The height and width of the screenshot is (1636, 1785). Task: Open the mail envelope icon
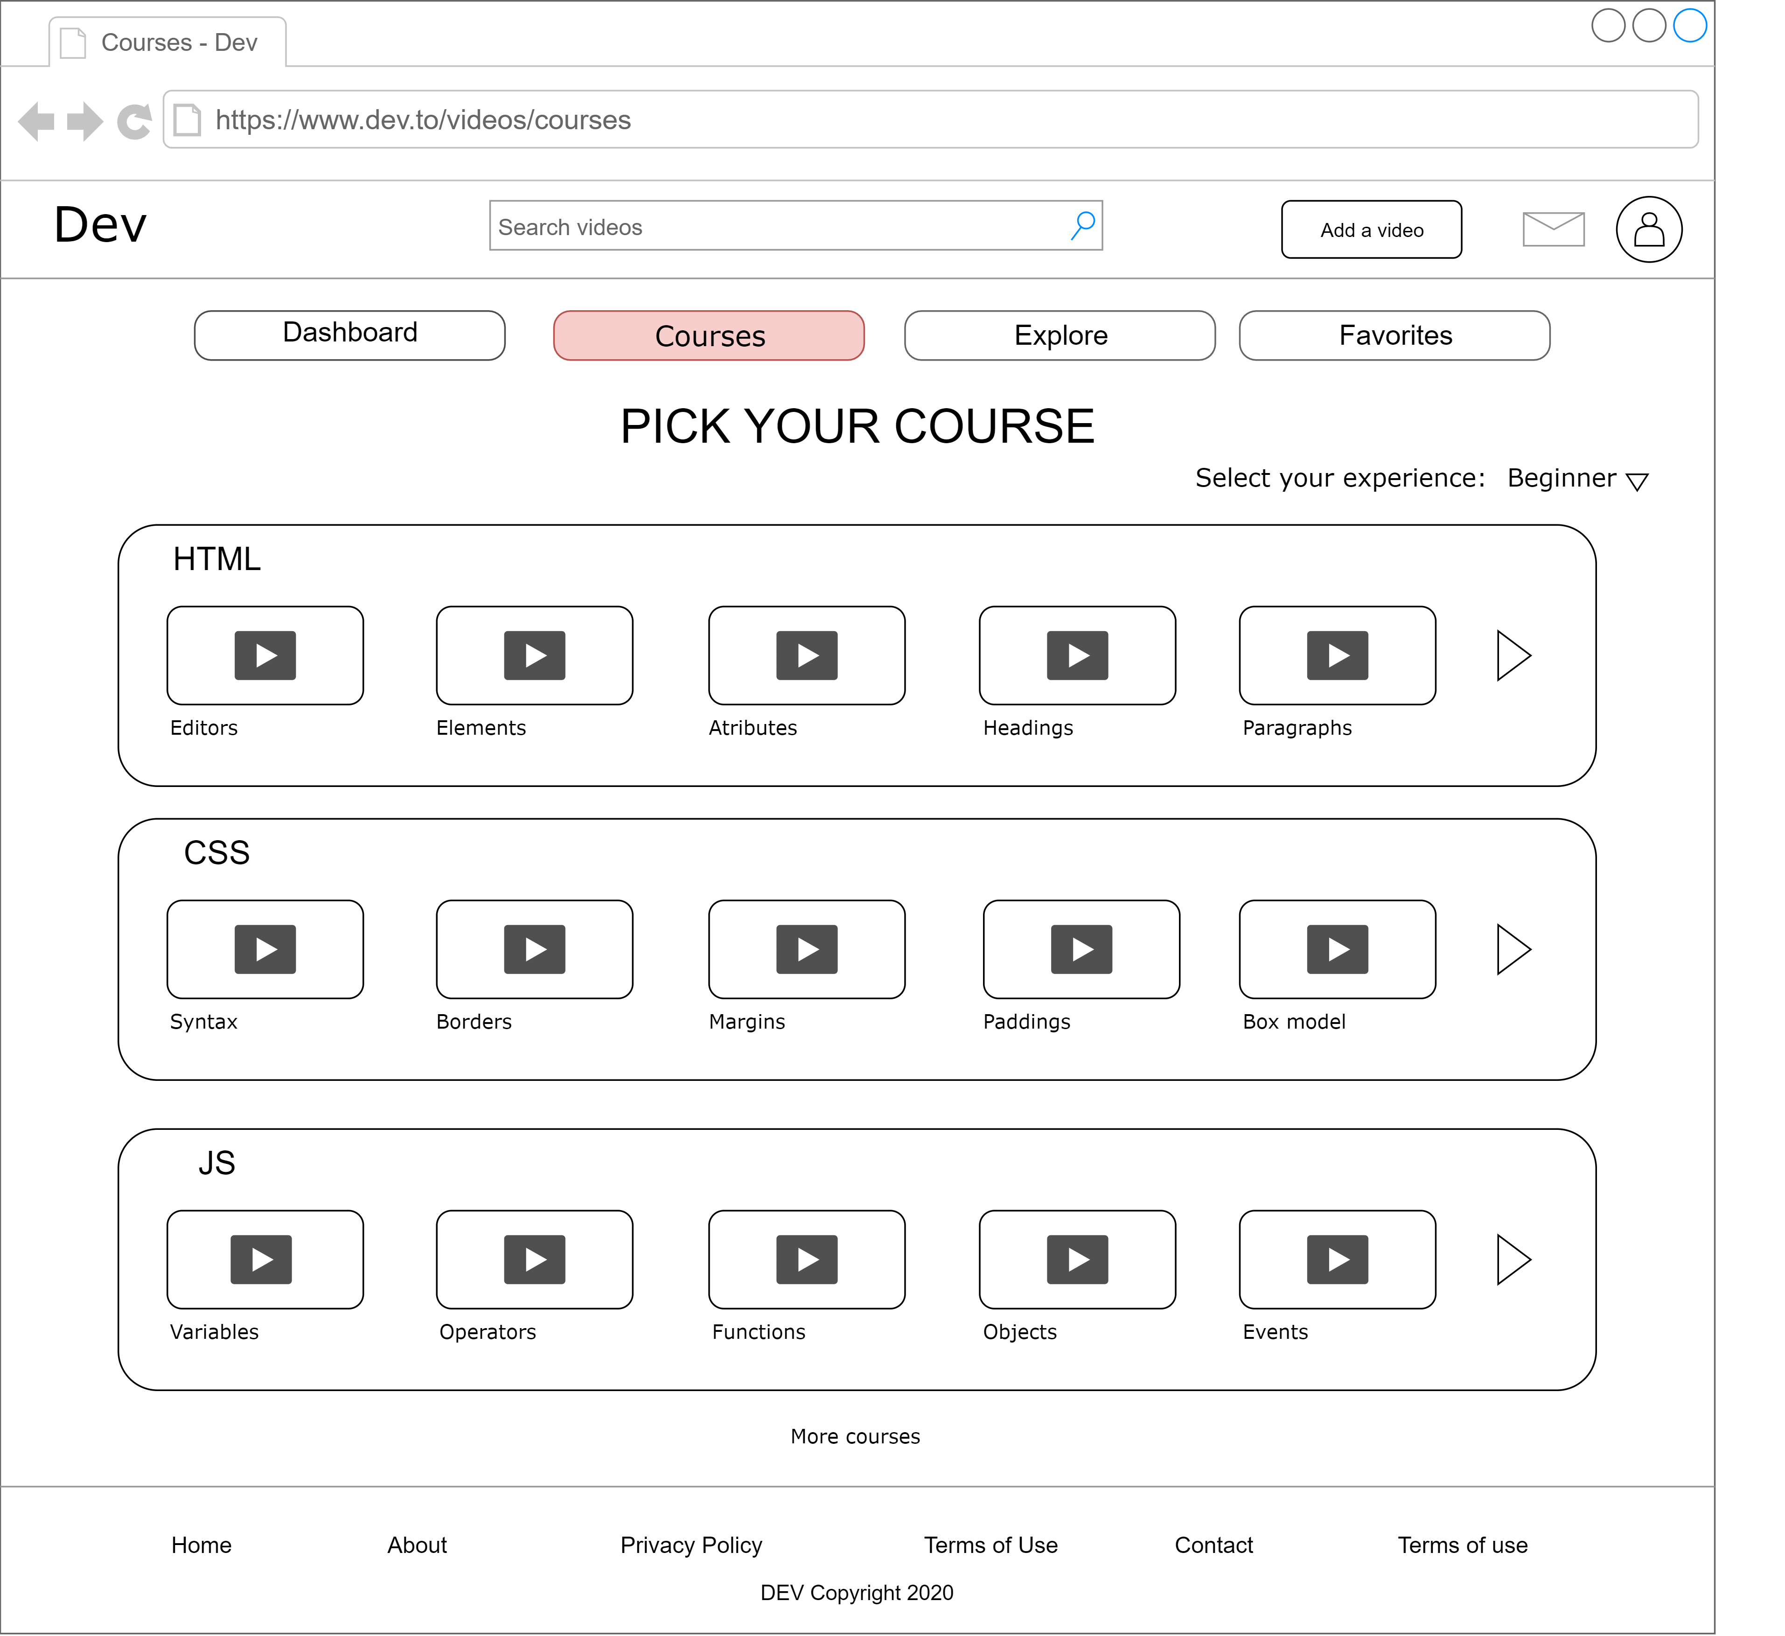(x=1553, y=230)
